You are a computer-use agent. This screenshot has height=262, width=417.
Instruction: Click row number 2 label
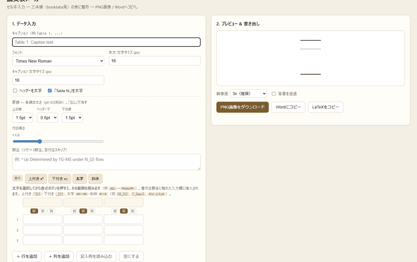pyautogui.click(x=18, y=230)
